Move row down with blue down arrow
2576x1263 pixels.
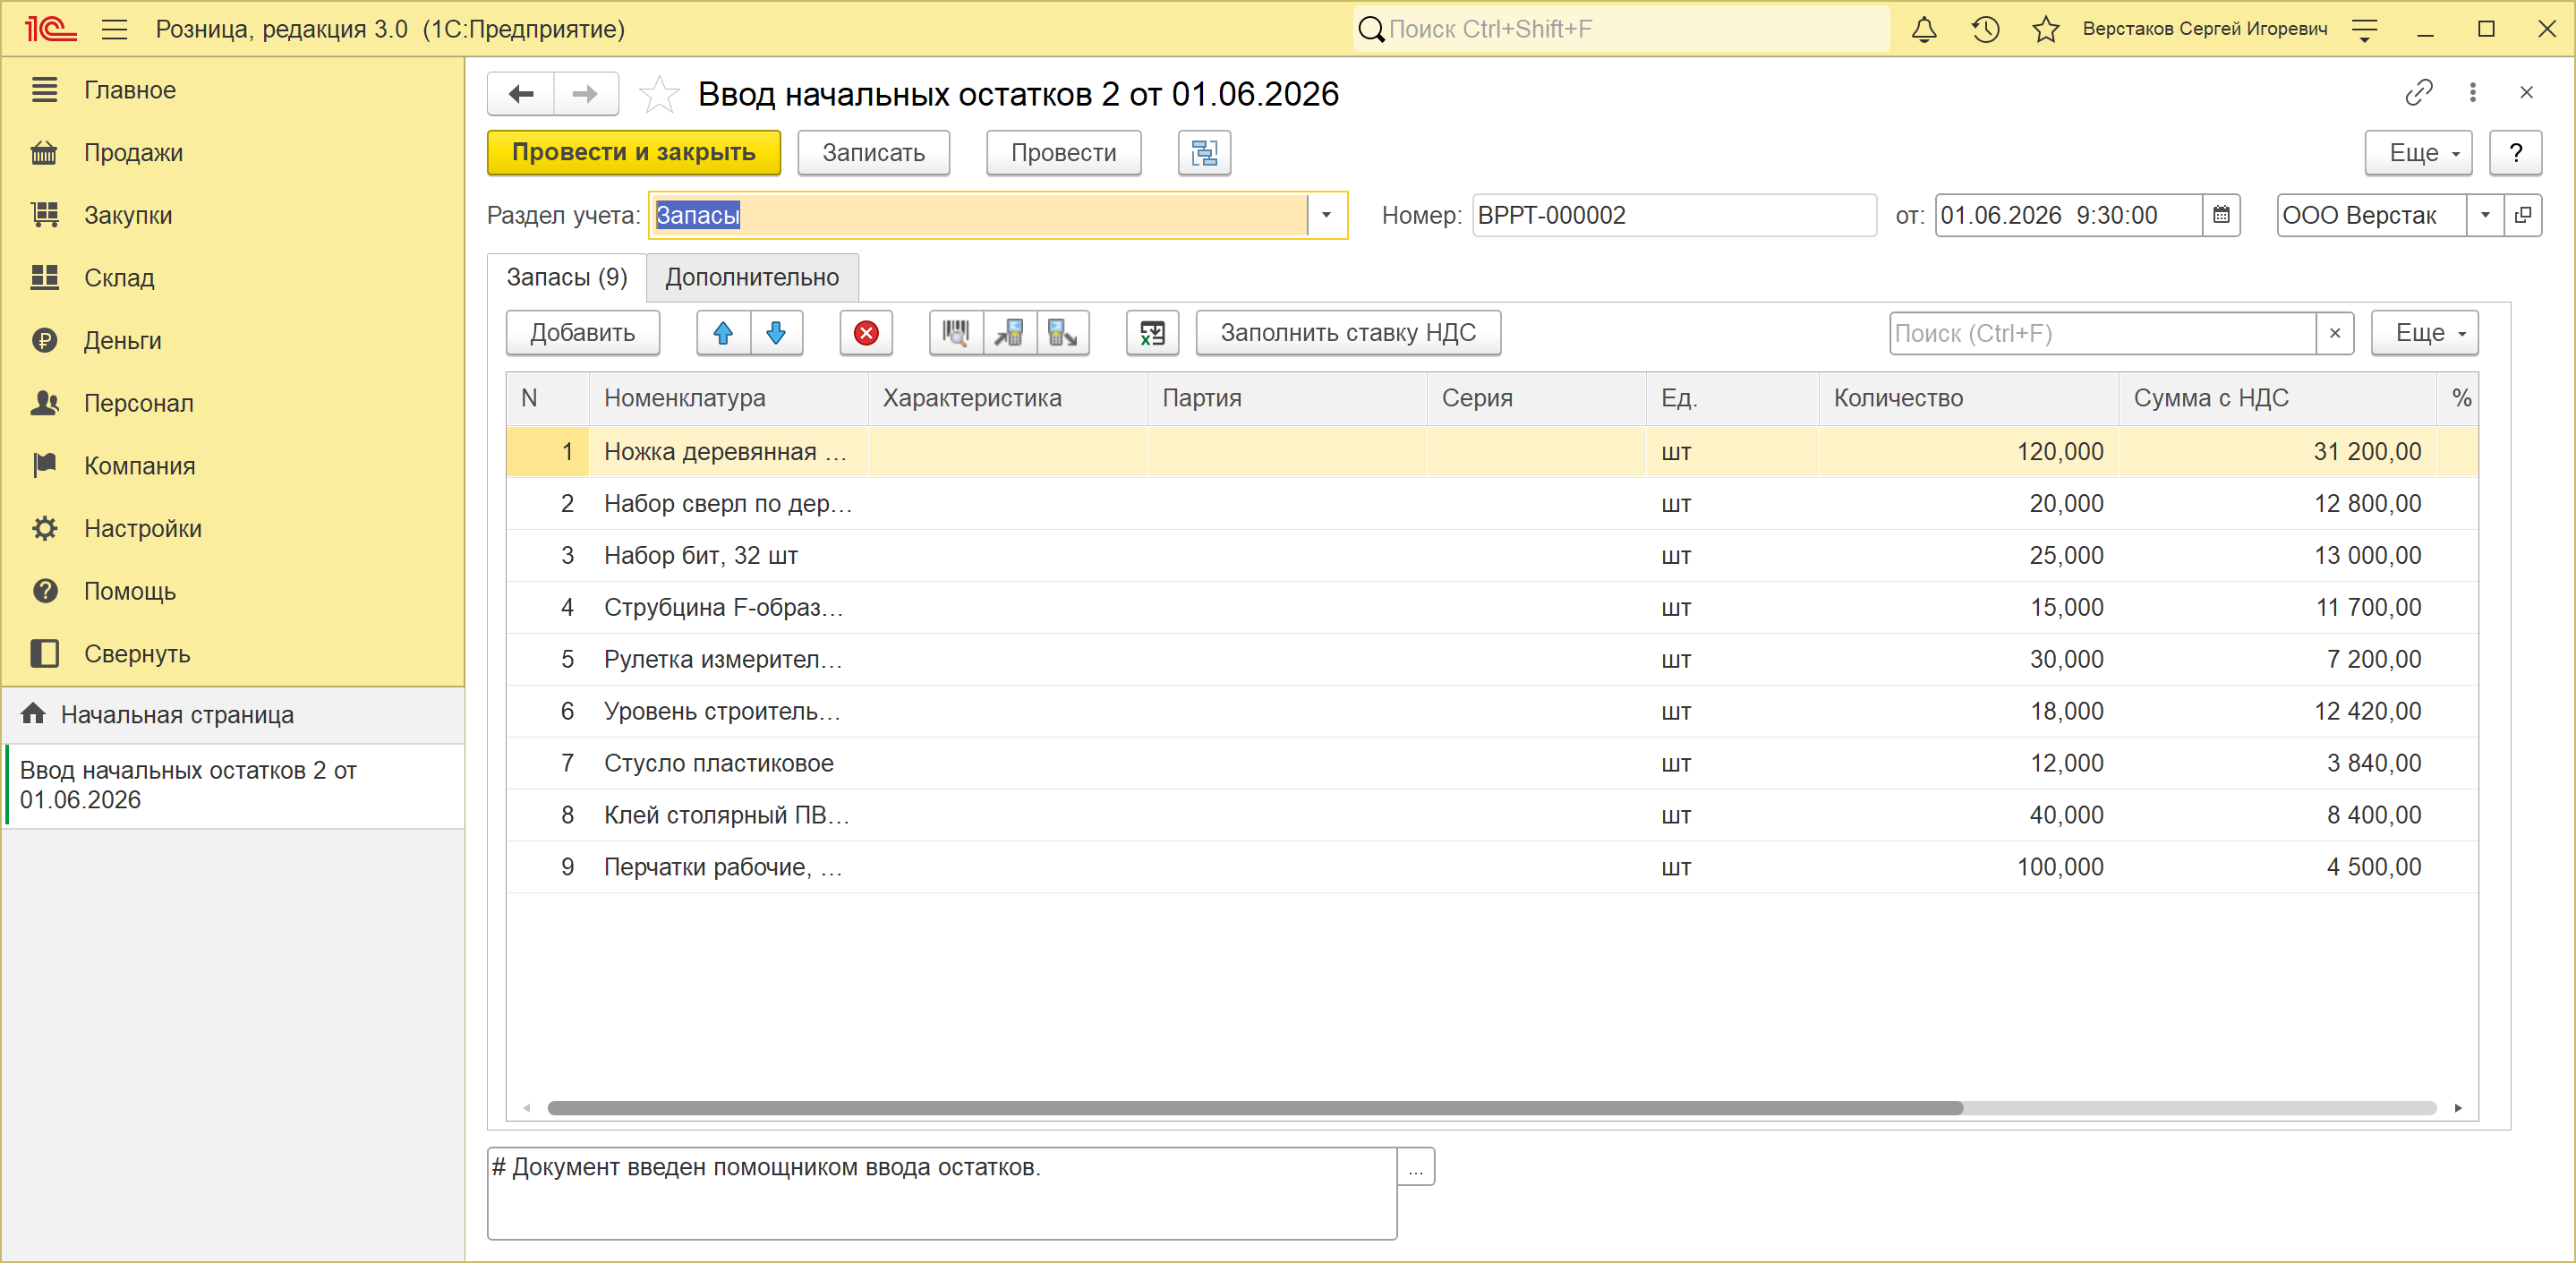click(x=775, y=333)
